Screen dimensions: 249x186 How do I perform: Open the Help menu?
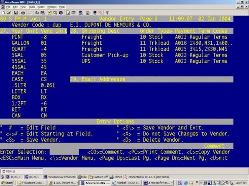(62, 7)
